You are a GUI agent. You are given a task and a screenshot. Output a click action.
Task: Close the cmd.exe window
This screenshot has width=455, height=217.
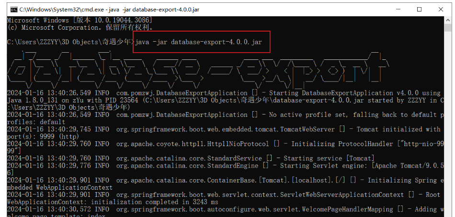[x=441, y=10]
